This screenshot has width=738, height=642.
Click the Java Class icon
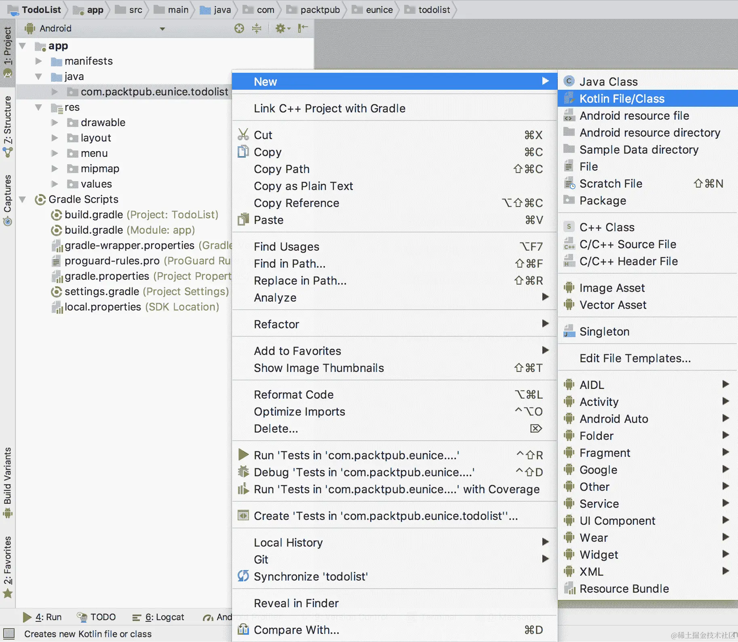pyautogui.click(x=569, y=81)
